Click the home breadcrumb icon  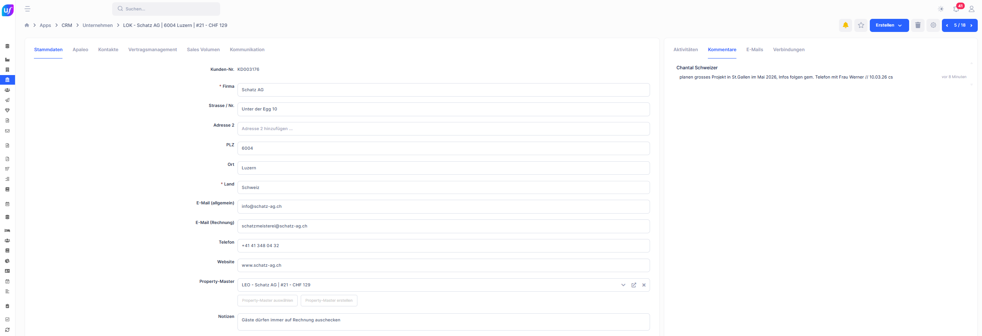27,25
